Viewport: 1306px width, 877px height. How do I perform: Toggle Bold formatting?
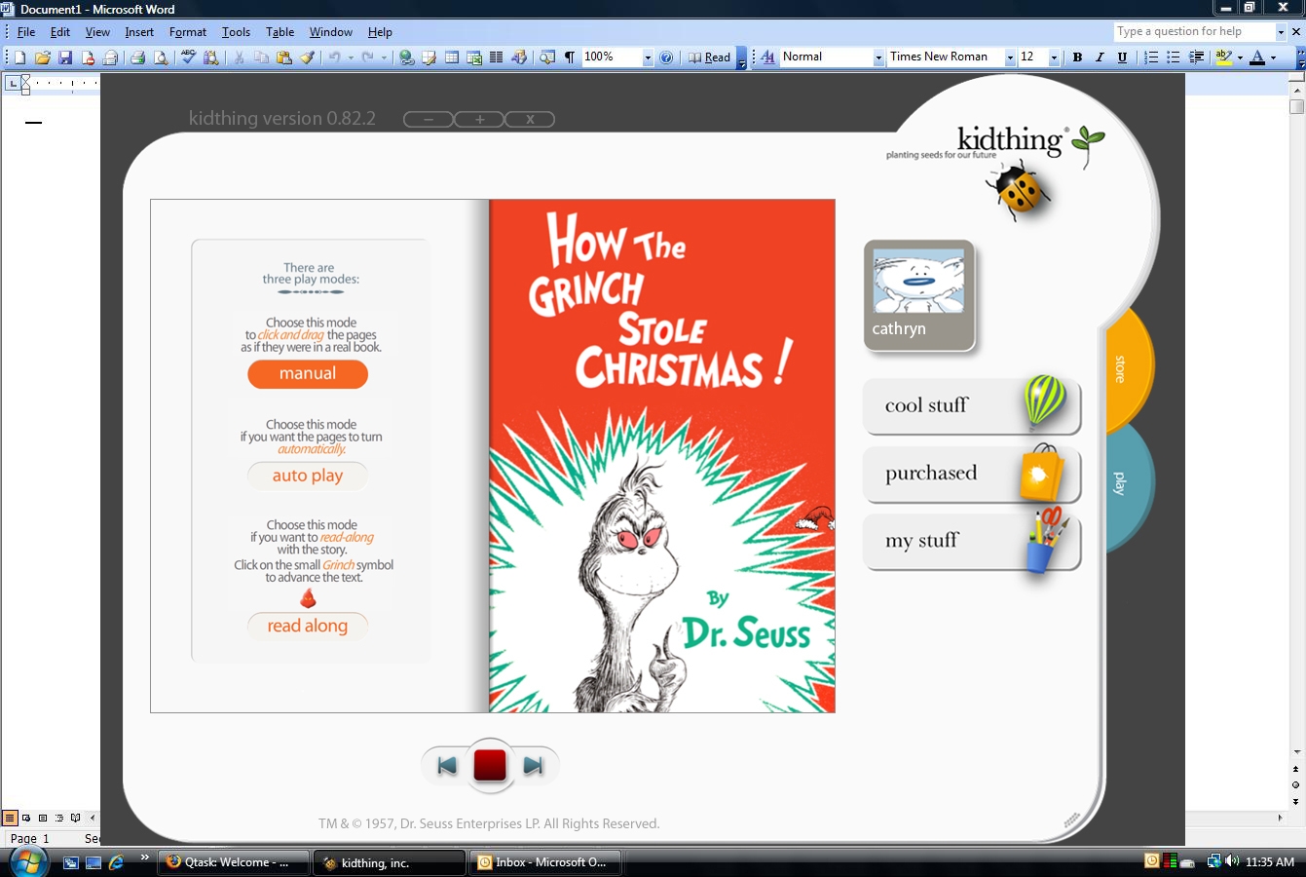1077,57
